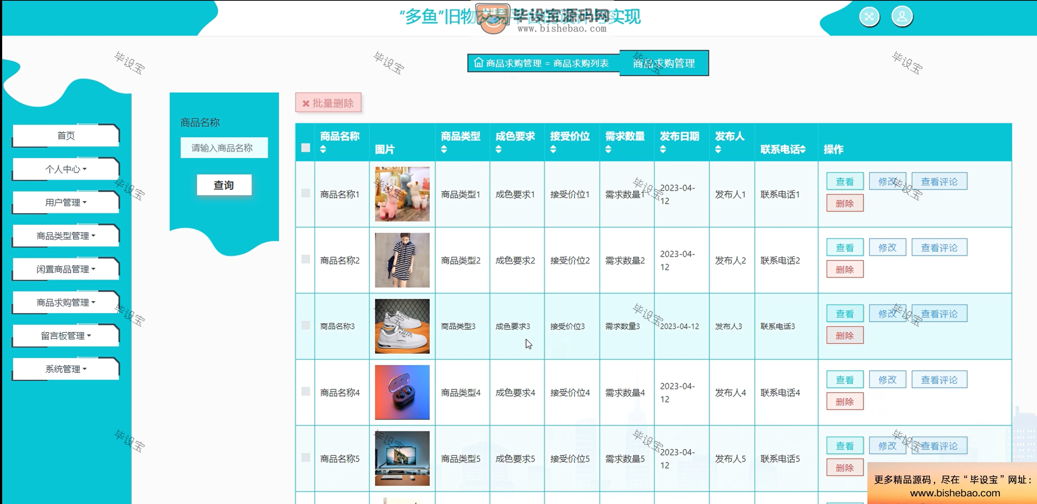This screenshot has height=504, width=1037.
Task: Expand the 商品类型管理 menu
Action: click(66, 236)
